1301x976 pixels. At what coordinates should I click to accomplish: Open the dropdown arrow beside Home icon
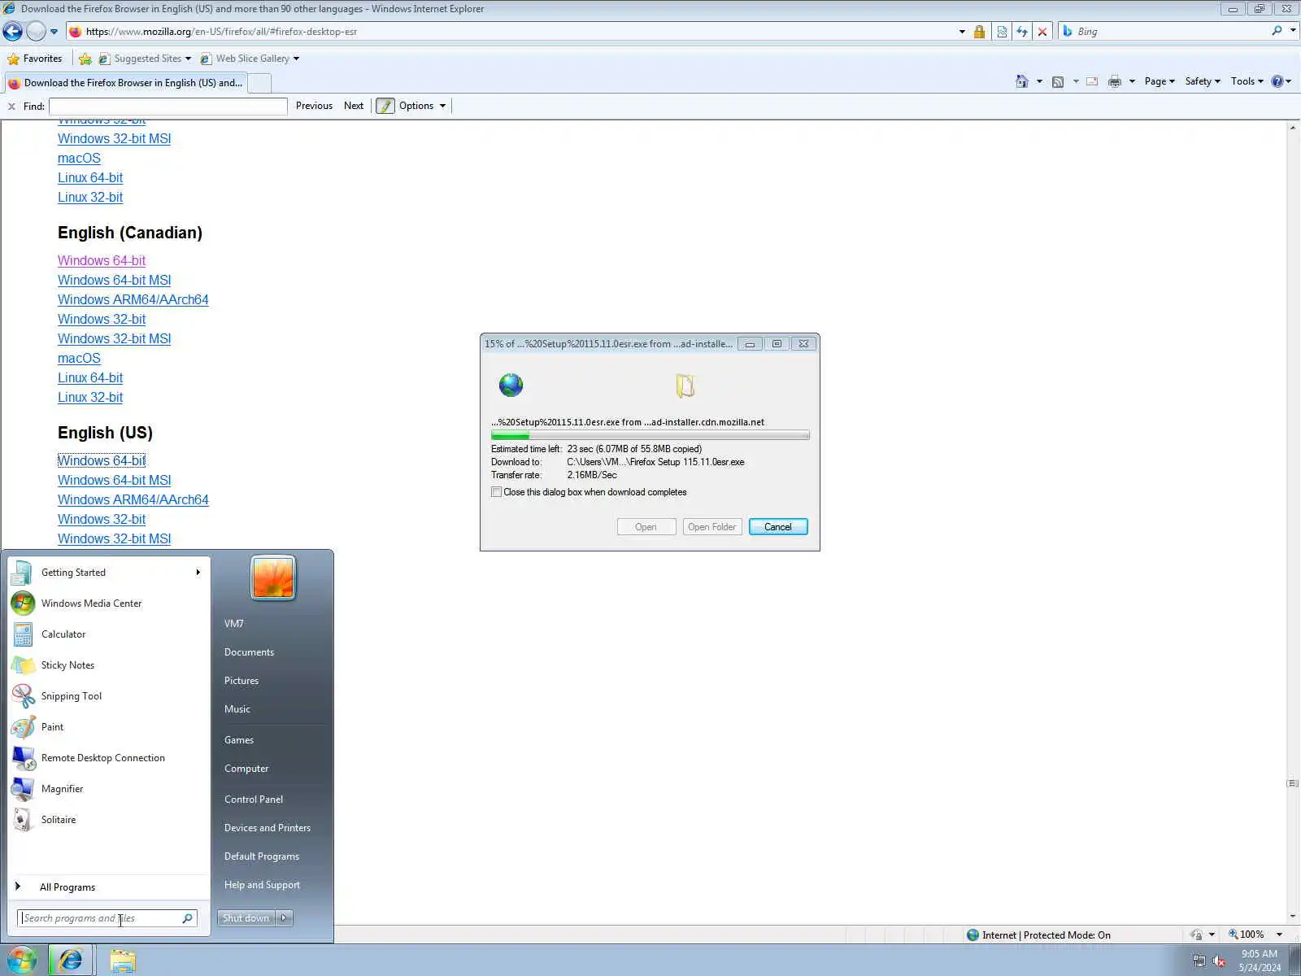tap(1039, 81)
